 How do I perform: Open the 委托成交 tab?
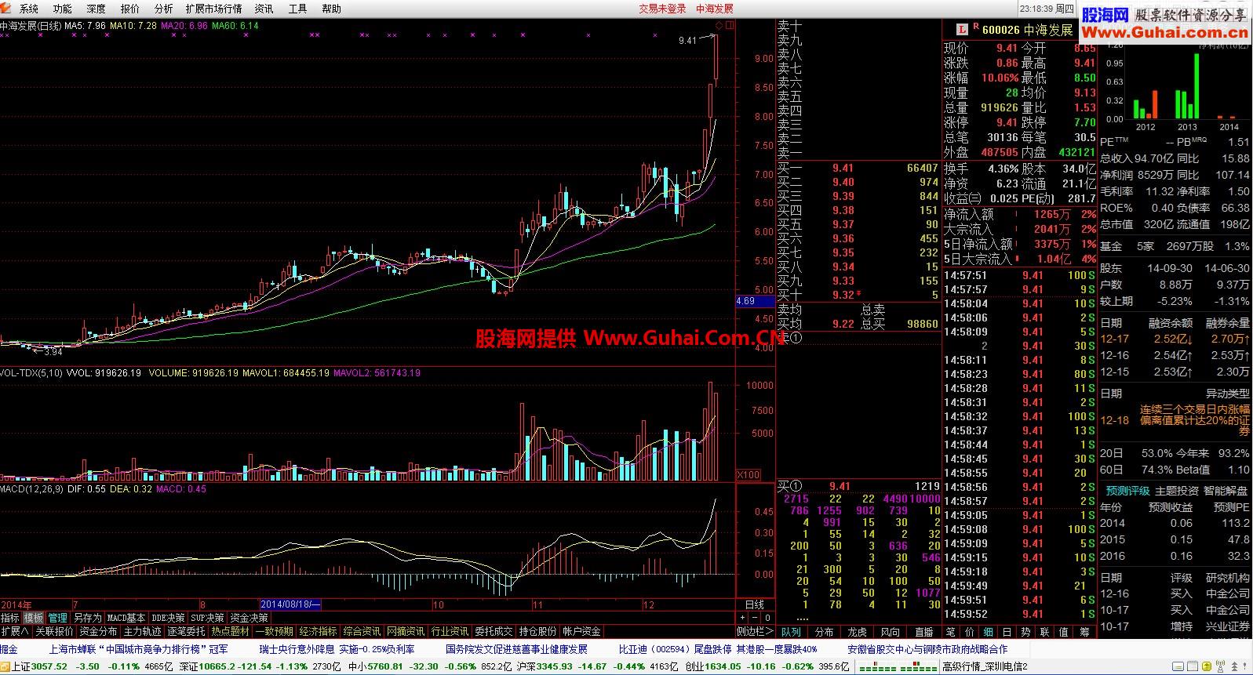click(x=494, y=631)
